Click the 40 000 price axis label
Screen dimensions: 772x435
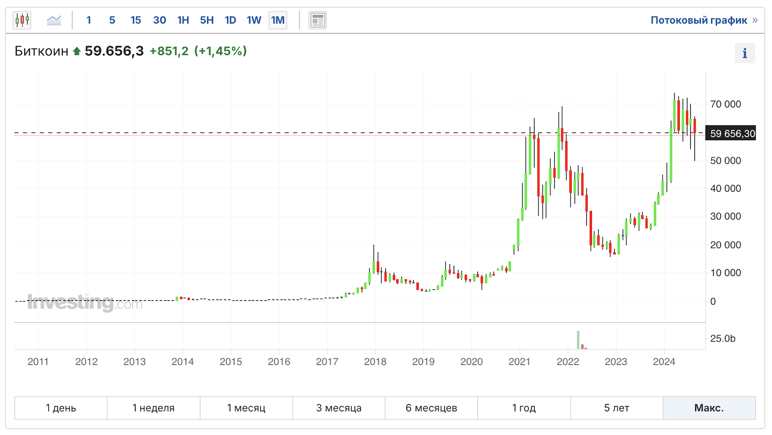pyautogui.click(x=726, y=188)
